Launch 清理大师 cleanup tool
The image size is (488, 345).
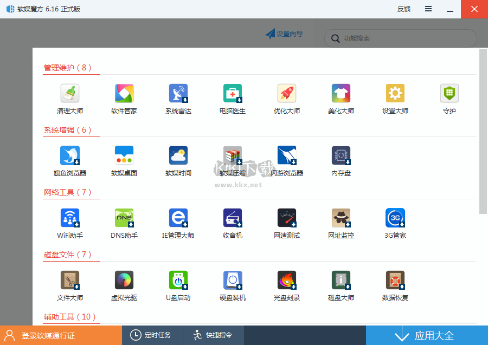click(69, 99)
